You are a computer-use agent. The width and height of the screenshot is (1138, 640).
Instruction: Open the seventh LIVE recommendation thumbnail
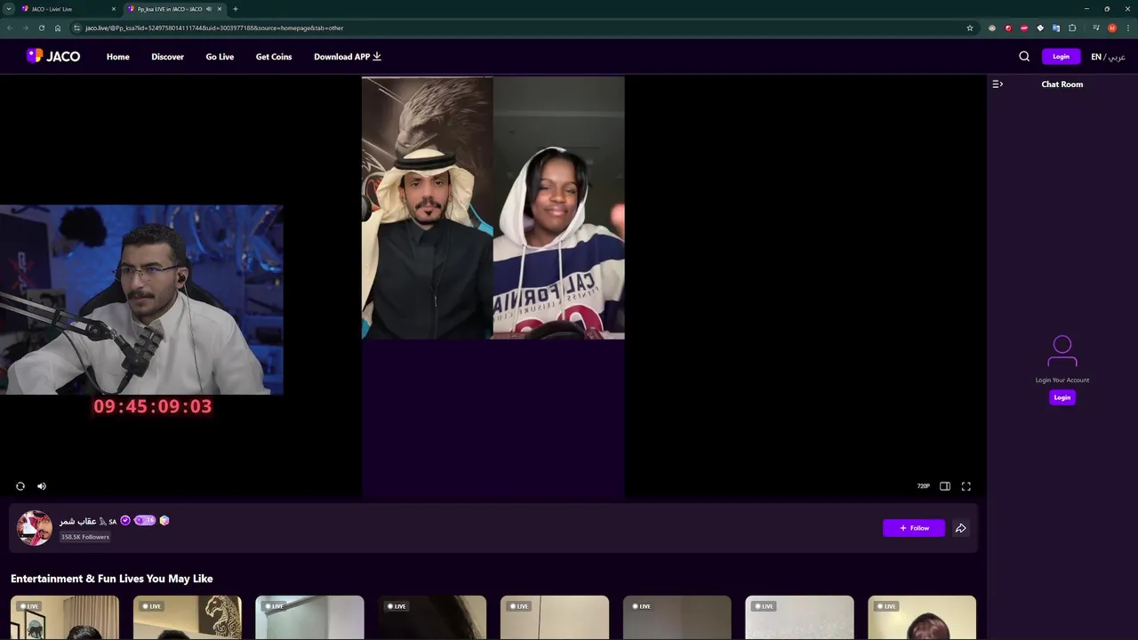click(x=799, y=618)
